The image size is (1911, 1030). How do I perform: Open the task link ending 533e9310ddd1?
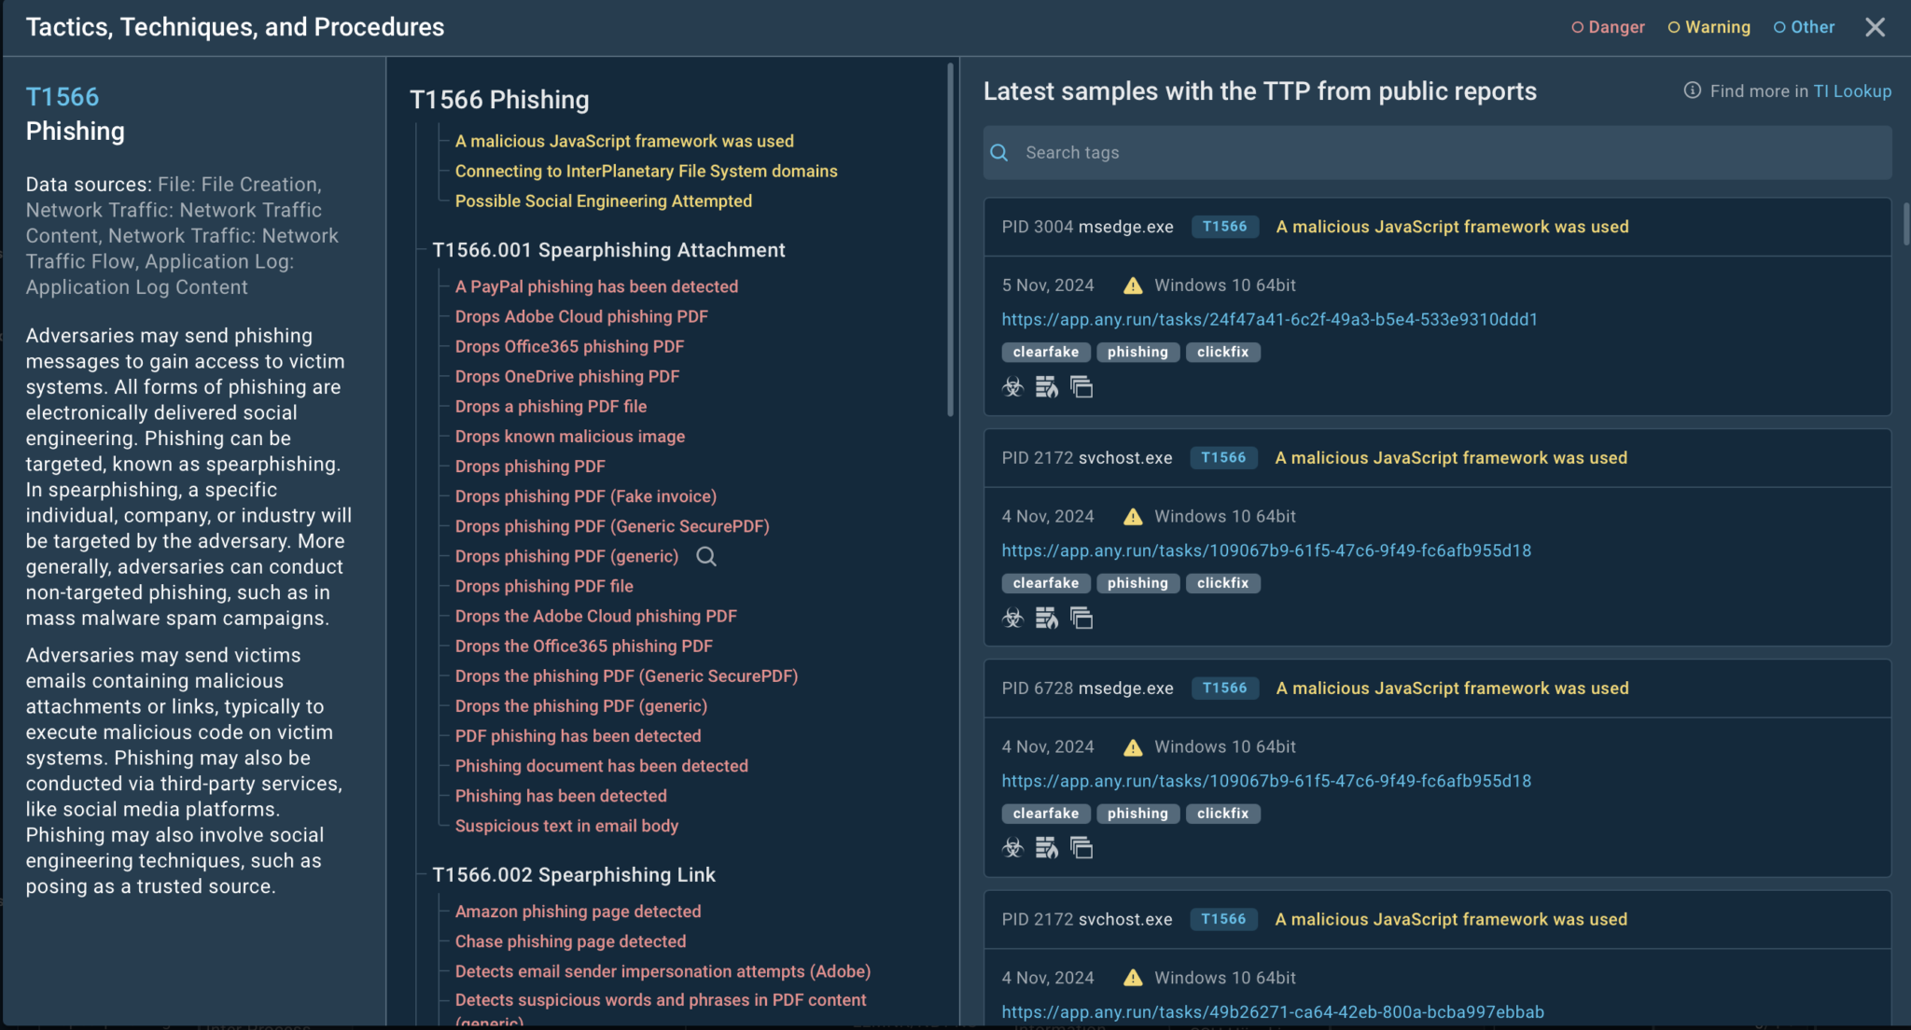(1269, 319)
